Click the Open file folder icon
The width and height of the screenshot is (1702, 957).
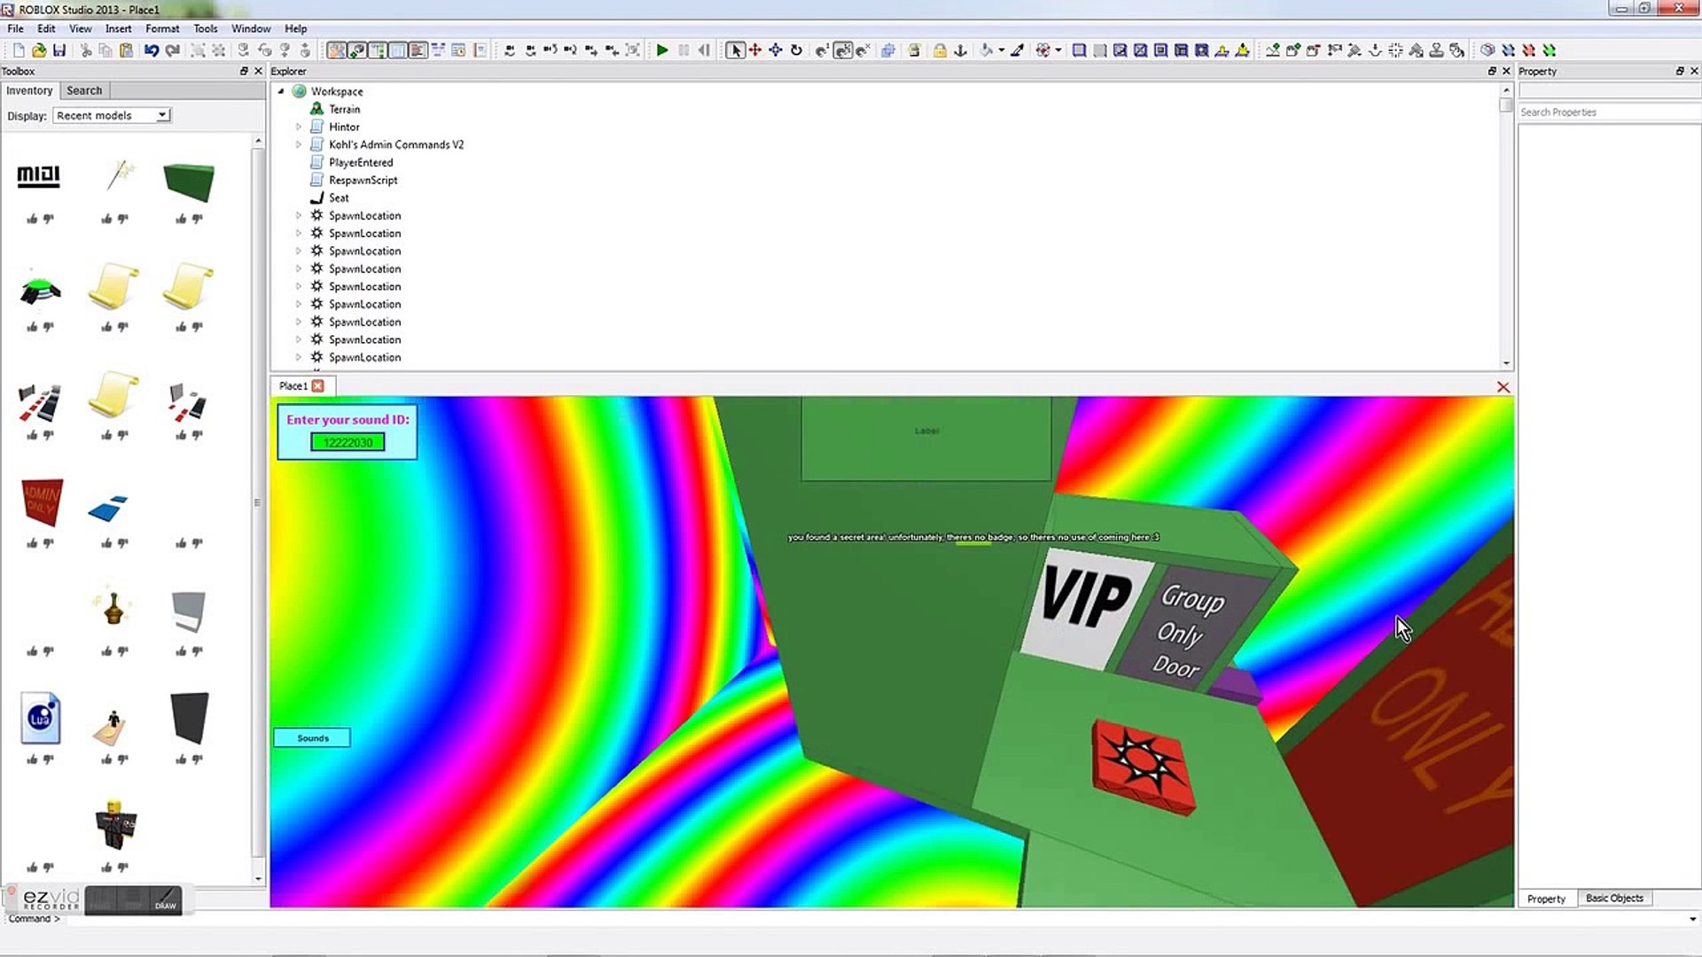(39, 51)
